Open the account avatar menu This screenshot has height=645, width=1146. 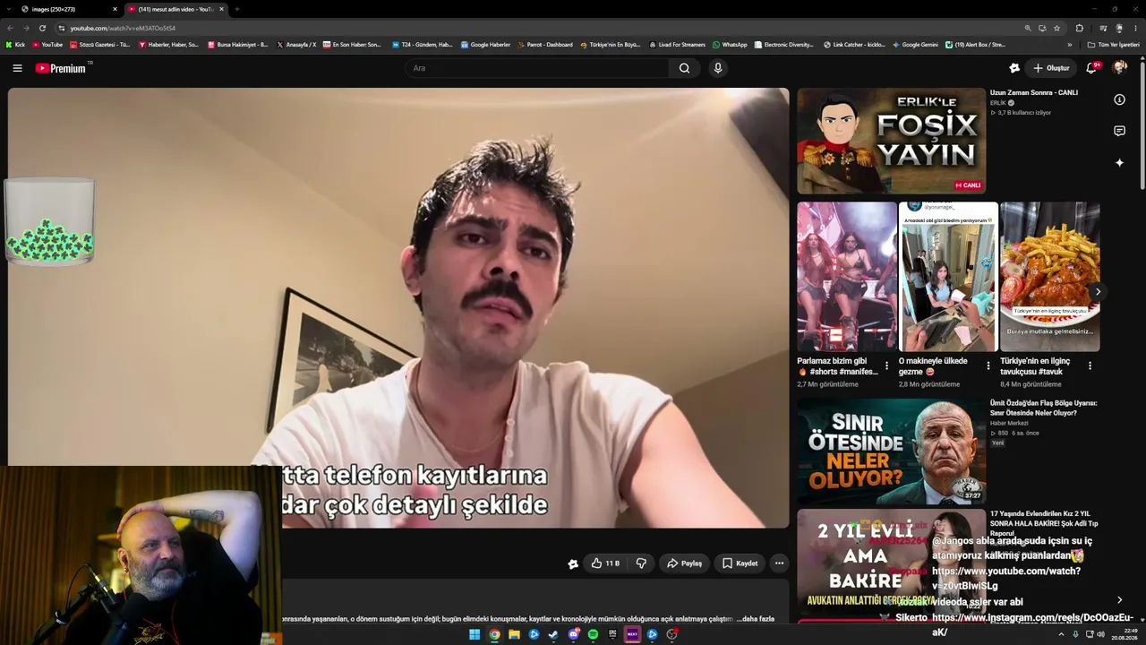[x=1119, y=68]
